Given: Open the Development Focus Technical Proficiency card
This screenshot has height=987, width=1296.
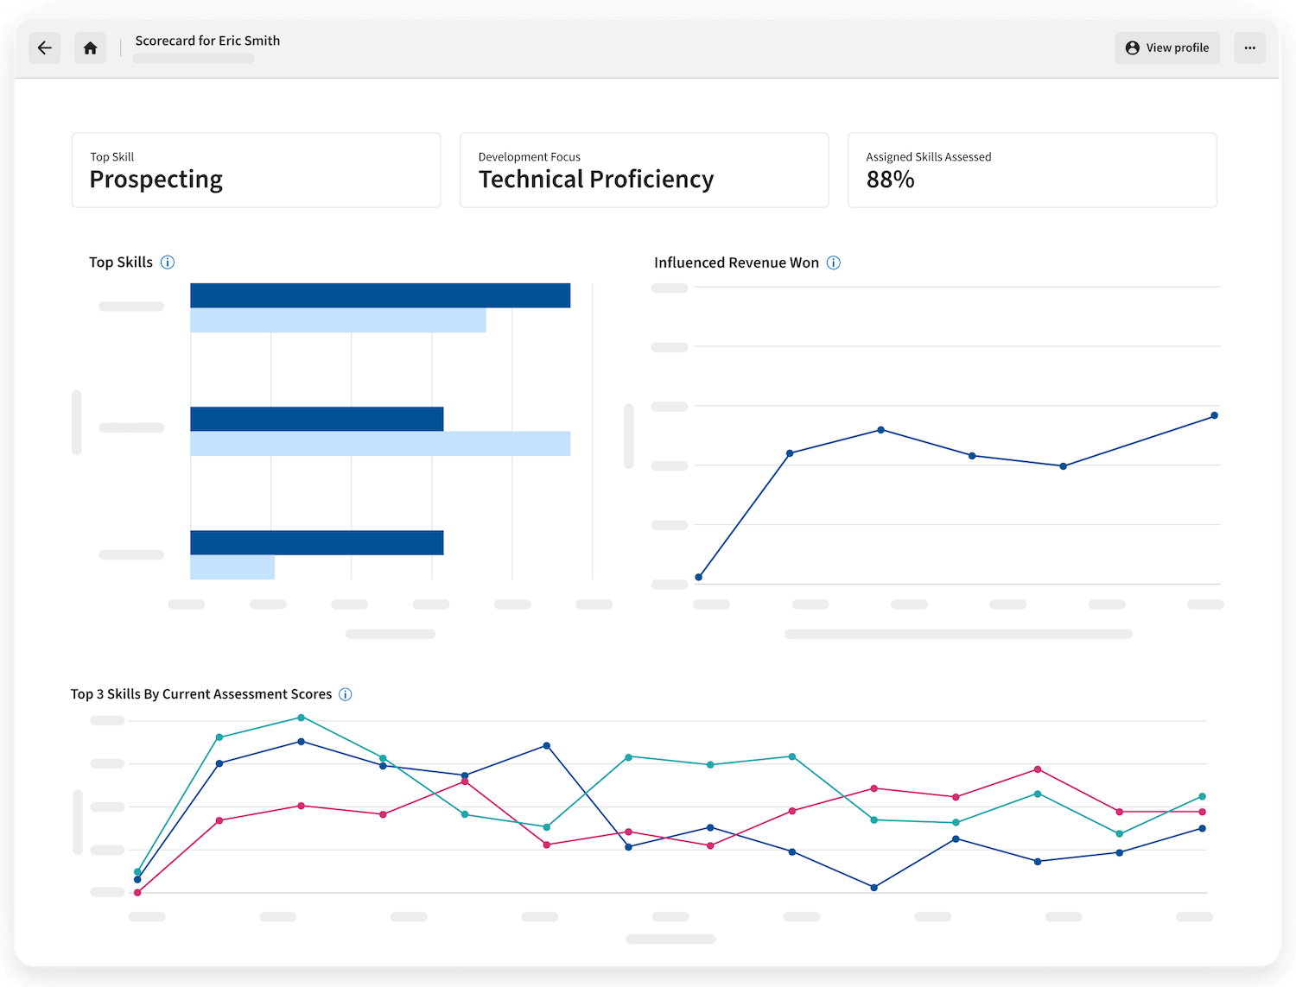Looking at the screenshot, I should coord(644,170).
